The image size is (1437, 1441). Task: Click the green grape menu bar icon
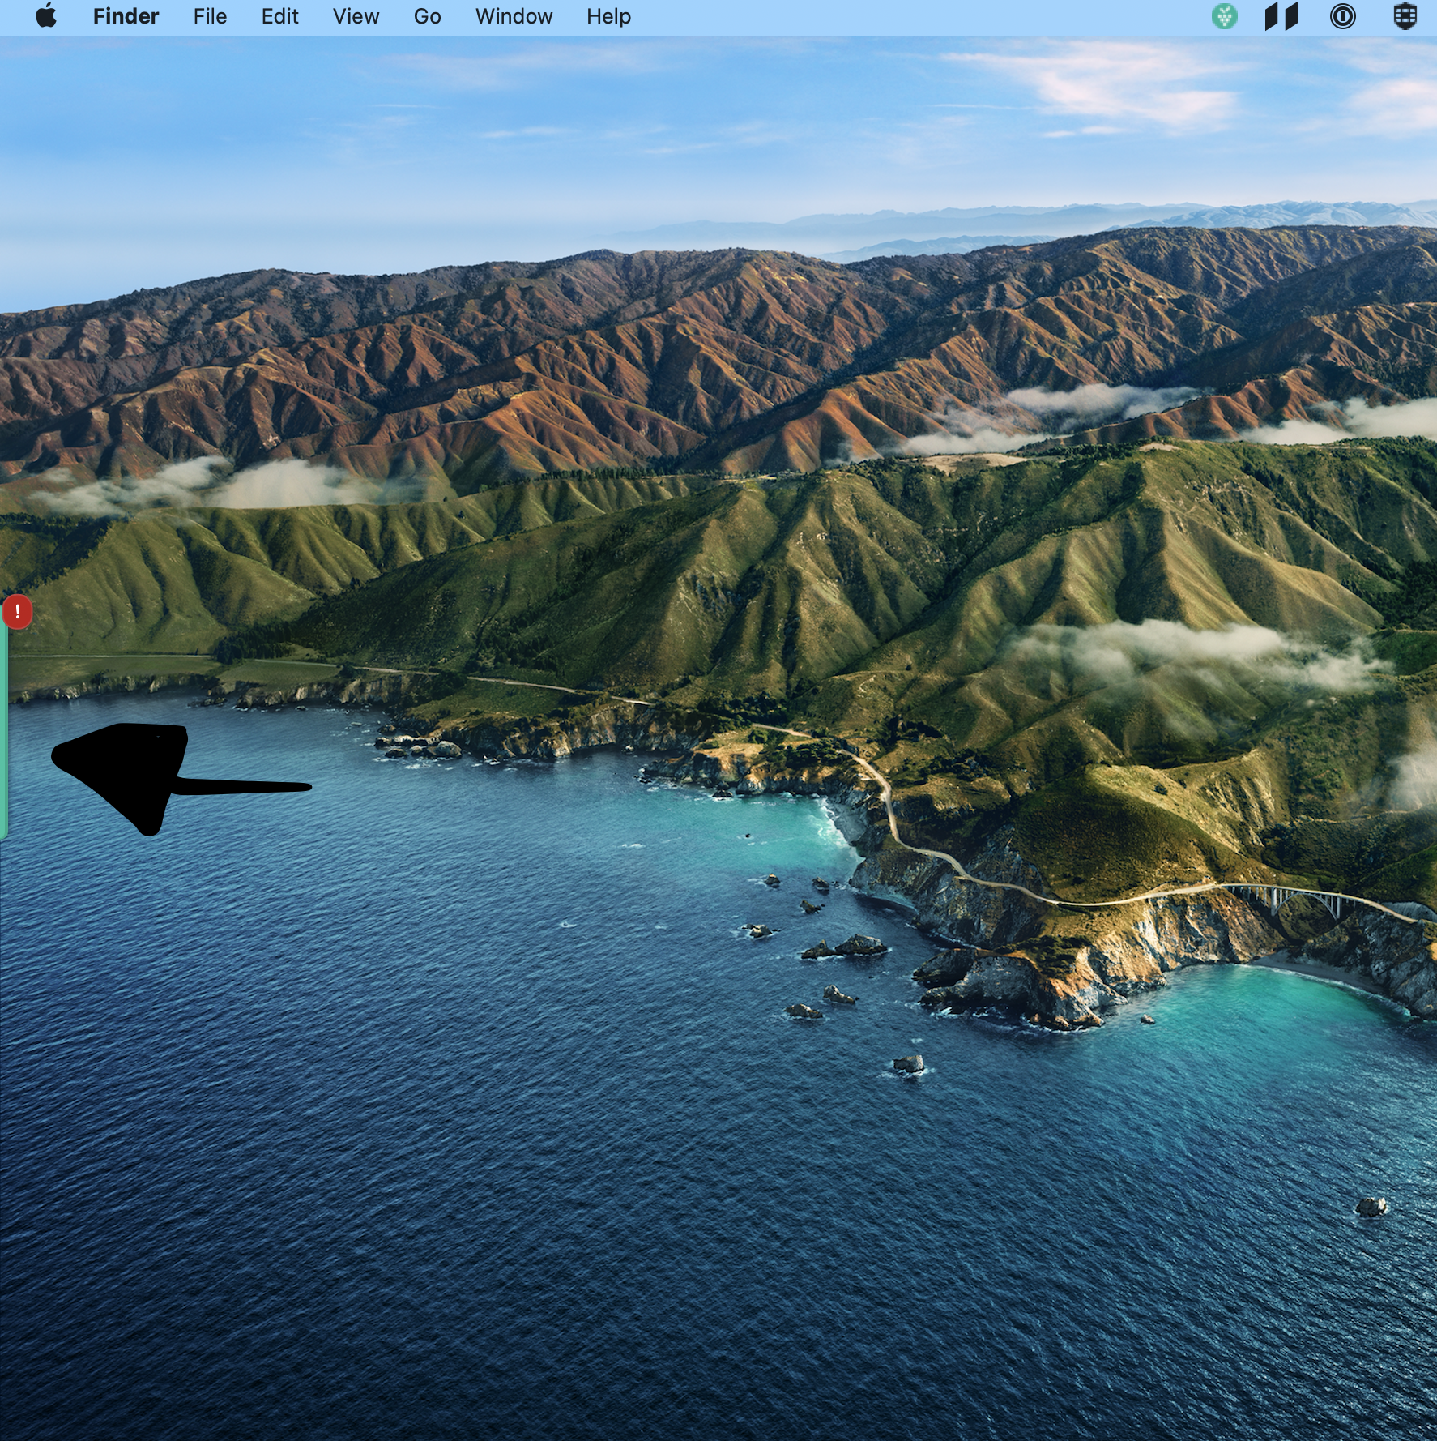pos(1224,16)
